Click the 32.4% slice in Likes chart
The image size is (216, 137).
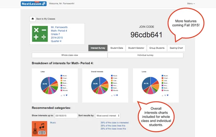coord(45,84)
